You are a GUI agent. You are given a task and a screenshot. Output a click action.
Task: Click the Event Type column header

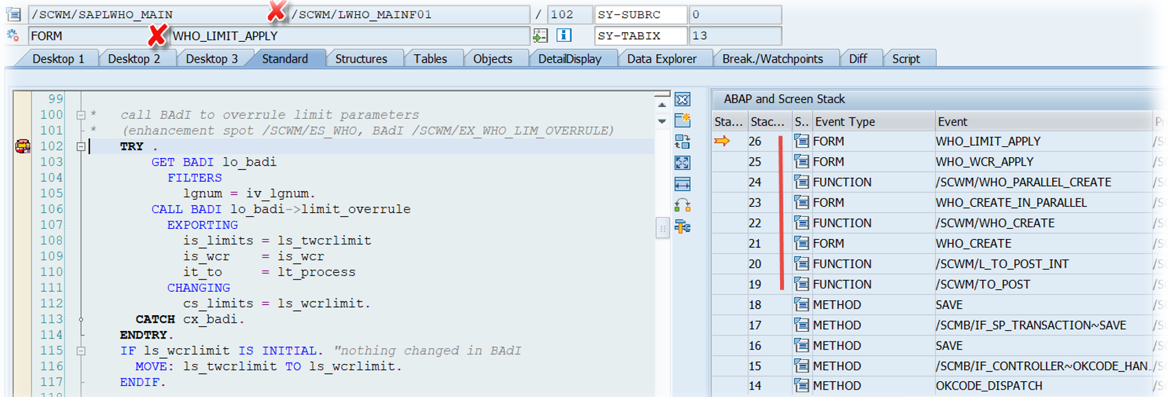coord(873,122)
